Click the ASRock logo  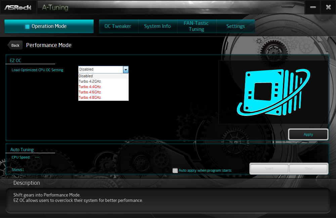tap(18, 7)
